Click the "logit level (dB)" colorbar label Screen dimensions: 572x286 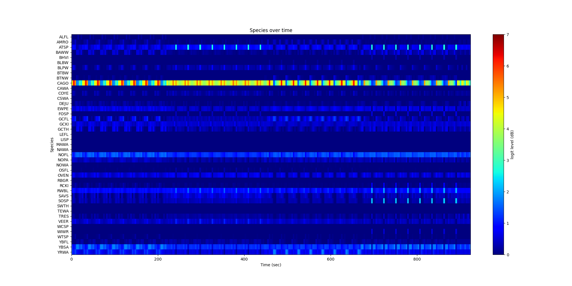pos(512,145)
